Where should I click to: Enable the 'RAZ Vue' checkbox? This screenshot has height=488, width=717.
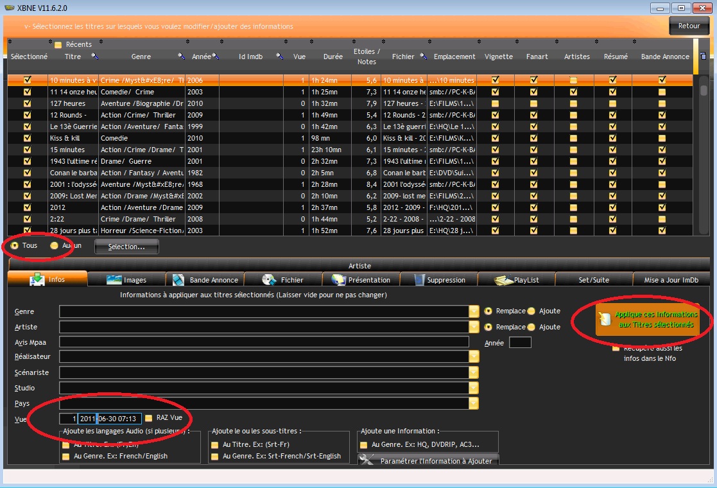click(x=149, y=418)
